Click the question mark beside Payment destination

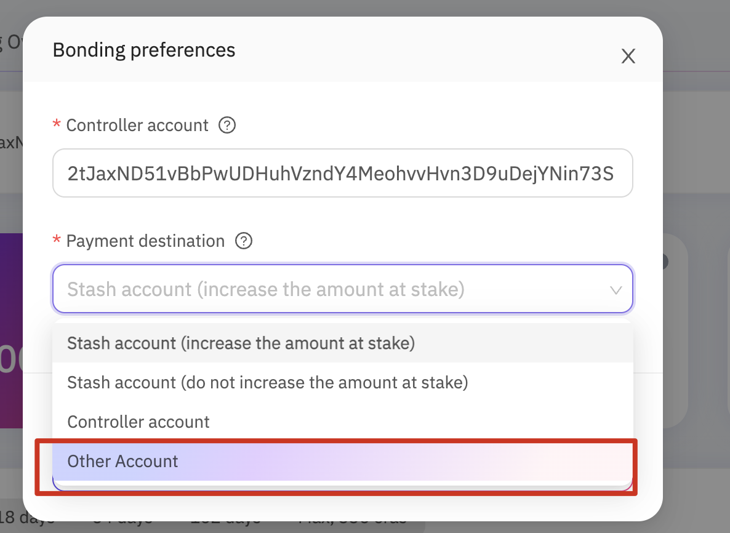click(x=244, y=241)
